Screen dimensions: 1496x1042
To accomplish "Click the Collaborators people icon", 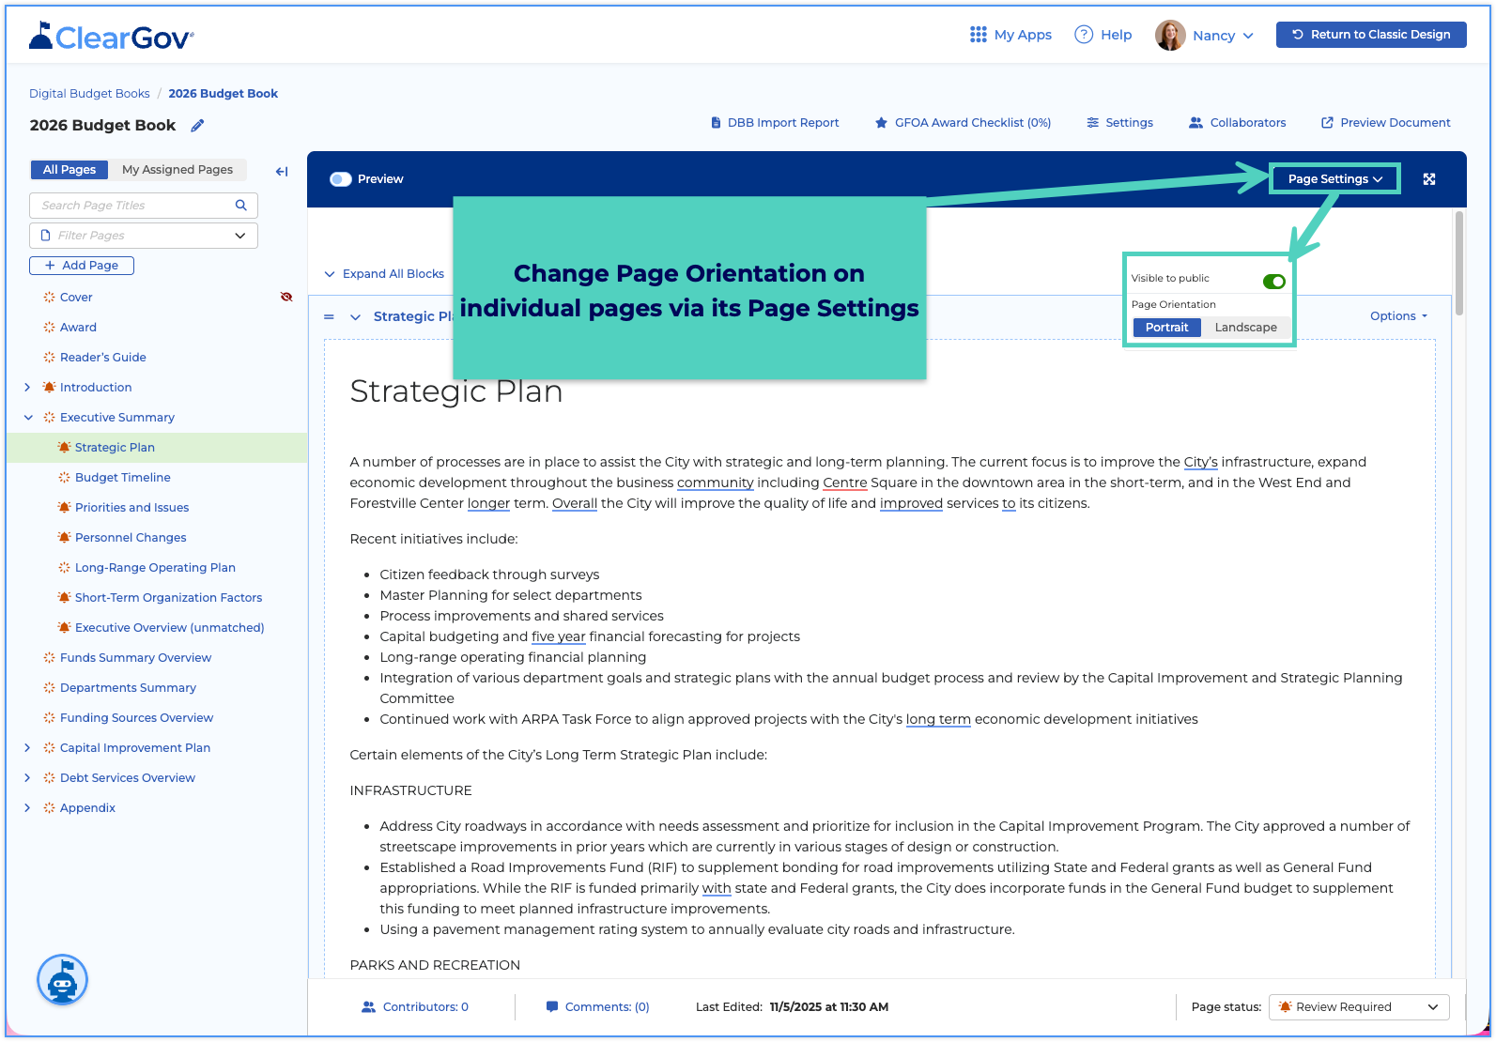I will tap(1195, 123).
